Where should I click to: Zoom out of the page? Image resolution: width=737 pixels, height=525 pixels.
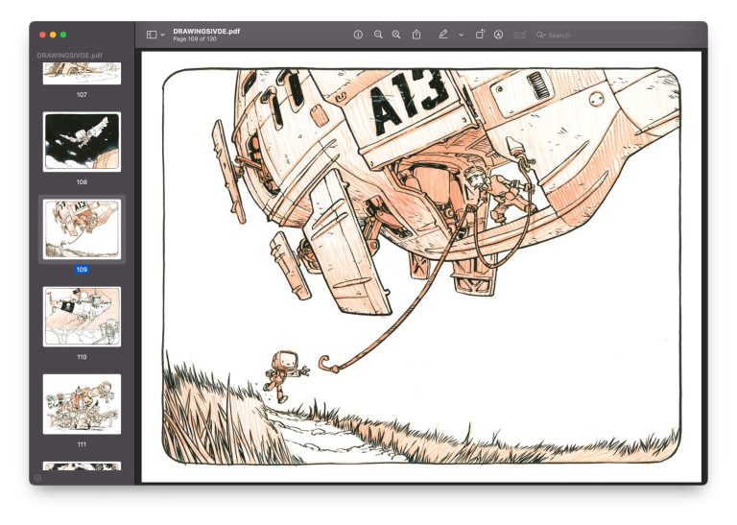[378, 35]
